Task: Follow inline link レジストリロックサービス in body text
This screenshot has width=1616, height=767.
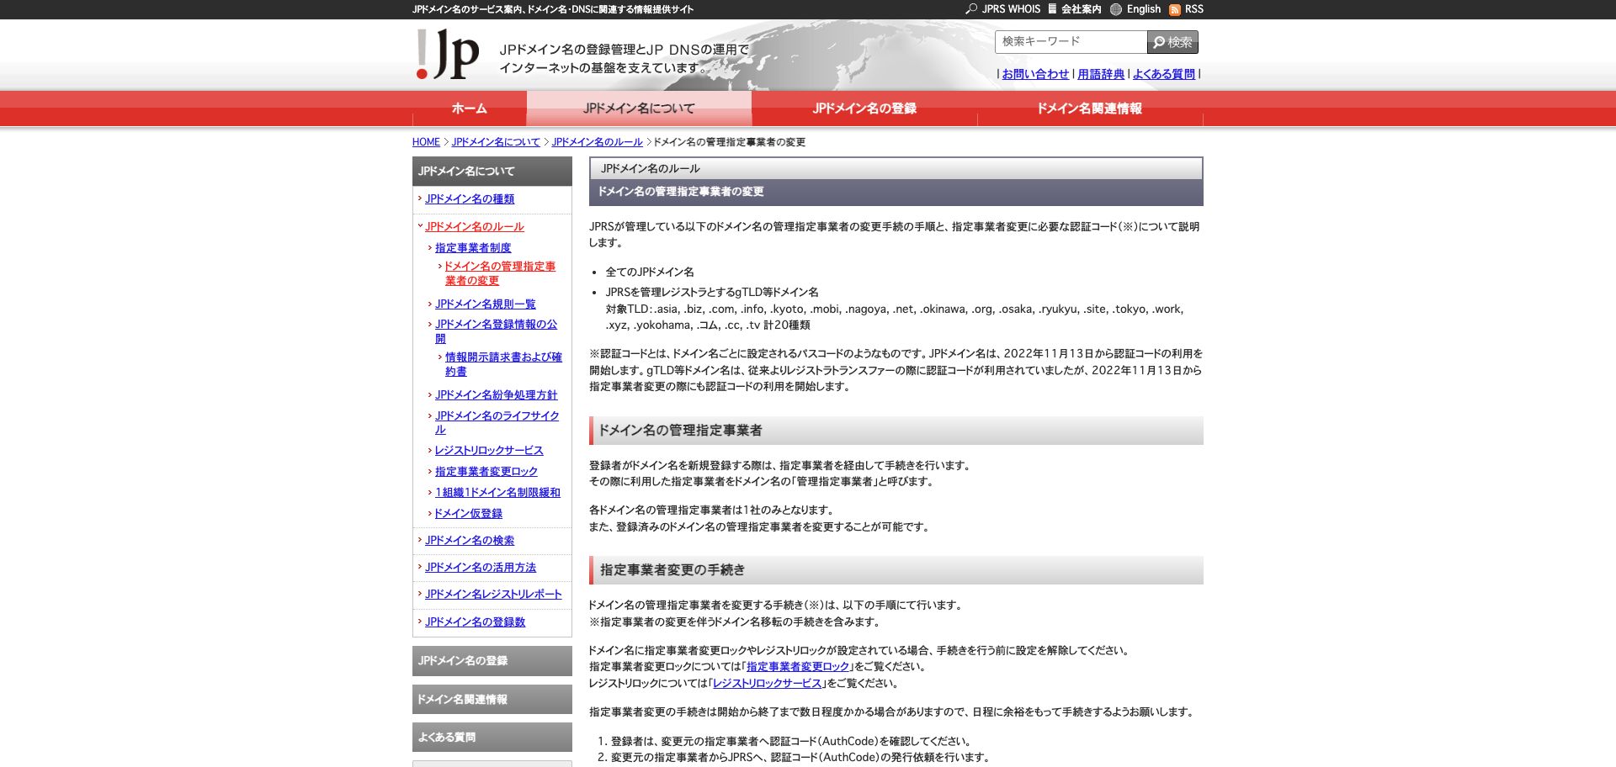Action: pyautogui.click(x=767, y=684)
